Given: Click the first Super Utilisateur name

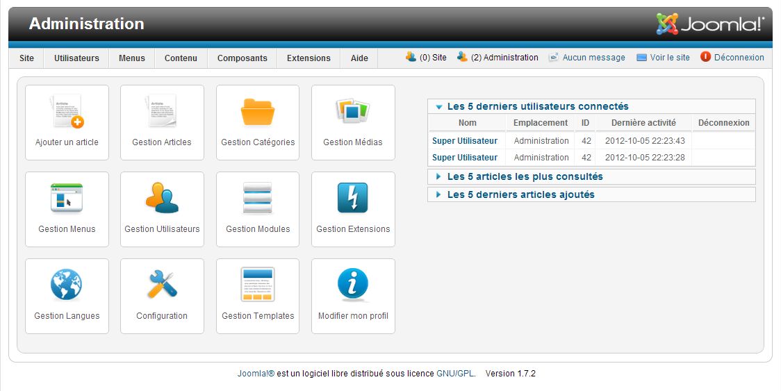Looking at the screenshot, I should [465, 141].
